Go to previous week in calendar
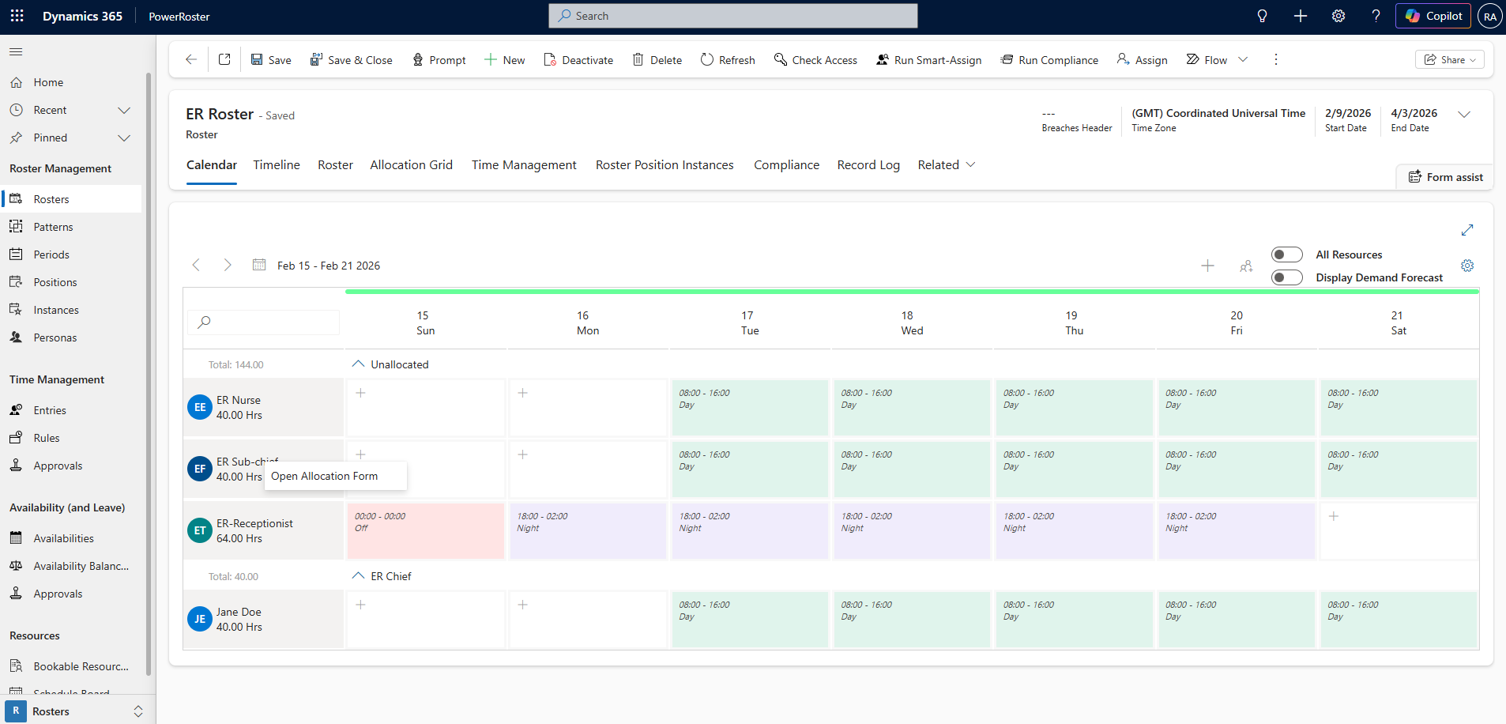This screenshot has height=724, width=1506. (196, 265)
